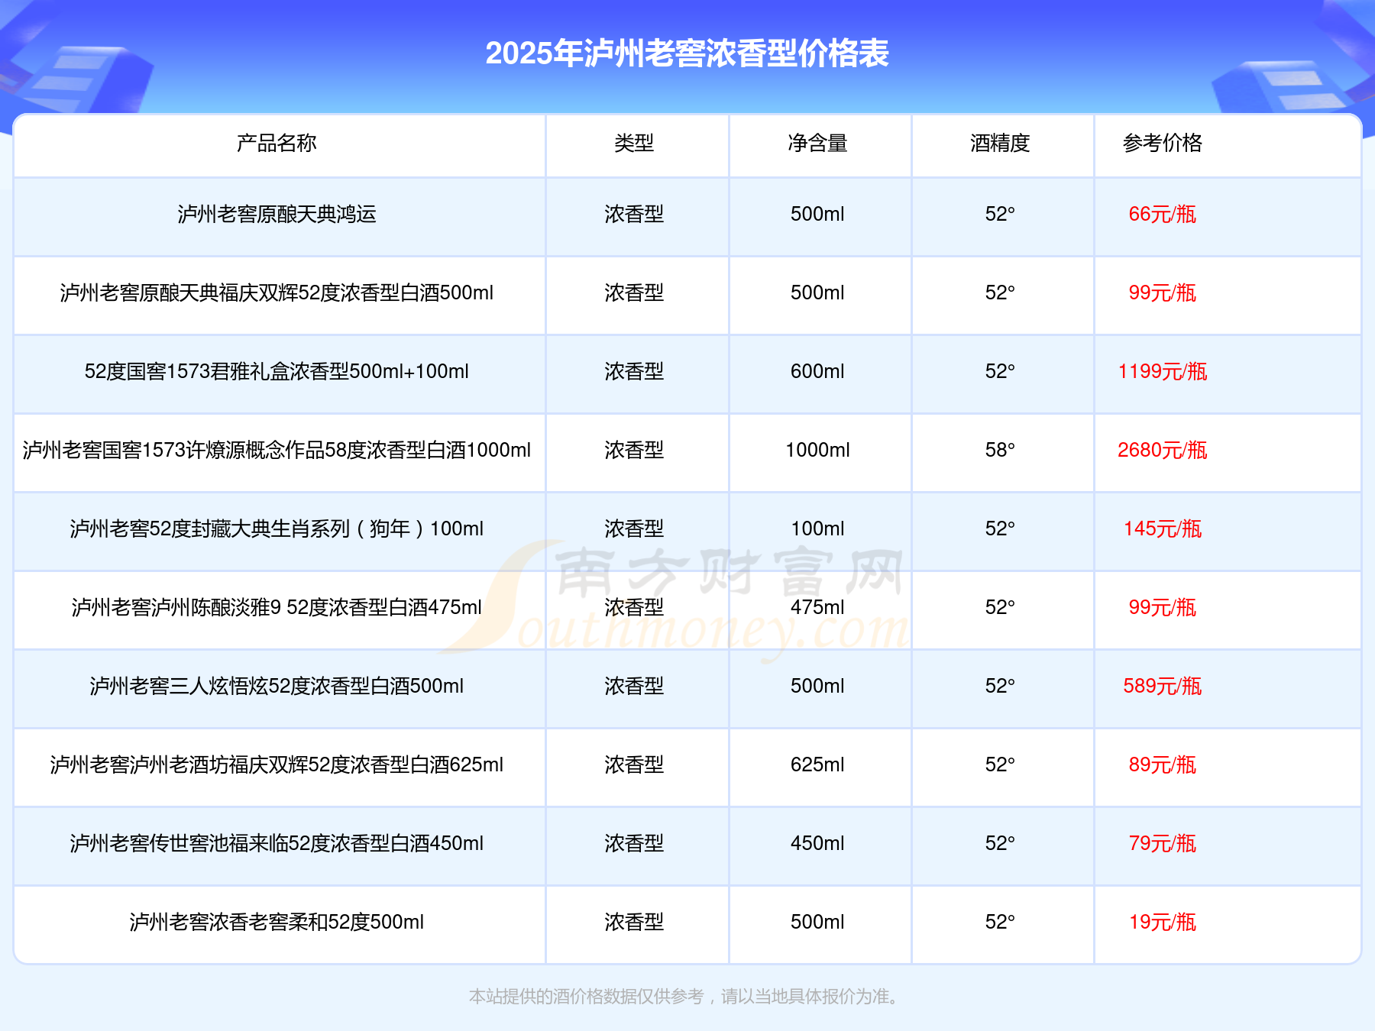Screen dimensions: 1375x1031
Task: Click the title 2025年泸州老窖浓香型价格表
Action: pos(687,53)
